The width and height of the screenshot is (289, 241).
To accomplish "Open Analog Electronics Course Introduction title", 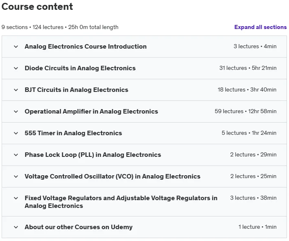I will pos(86,47).
